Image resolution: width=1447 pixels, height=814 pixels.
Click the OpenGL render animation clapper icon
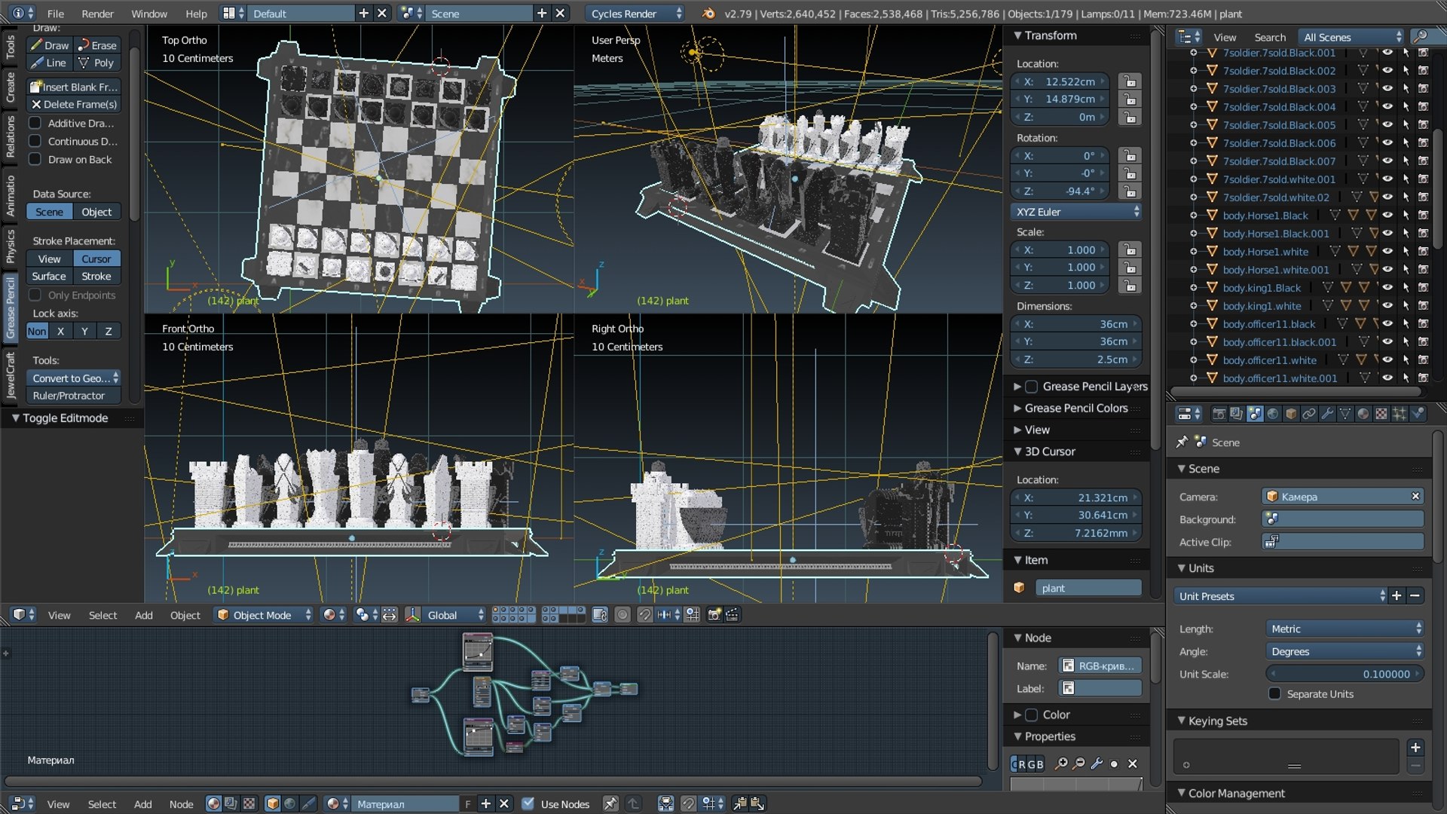tap(732, 615)
